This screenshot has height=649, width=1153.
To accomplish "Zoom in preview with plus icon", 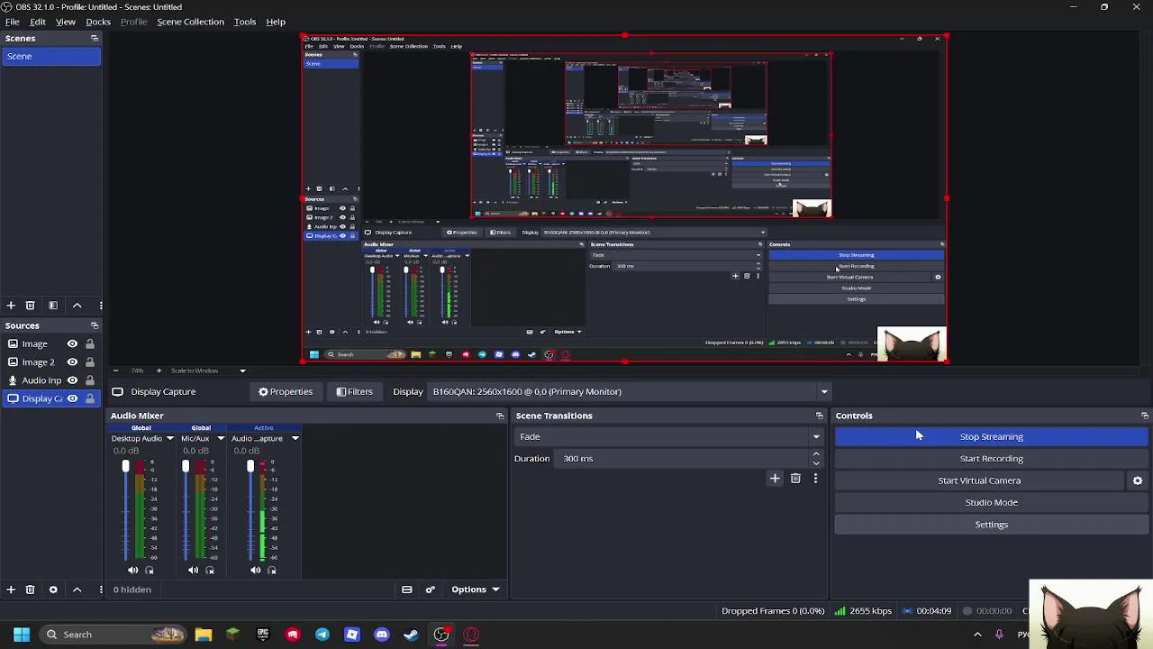I will click(159, 370).
